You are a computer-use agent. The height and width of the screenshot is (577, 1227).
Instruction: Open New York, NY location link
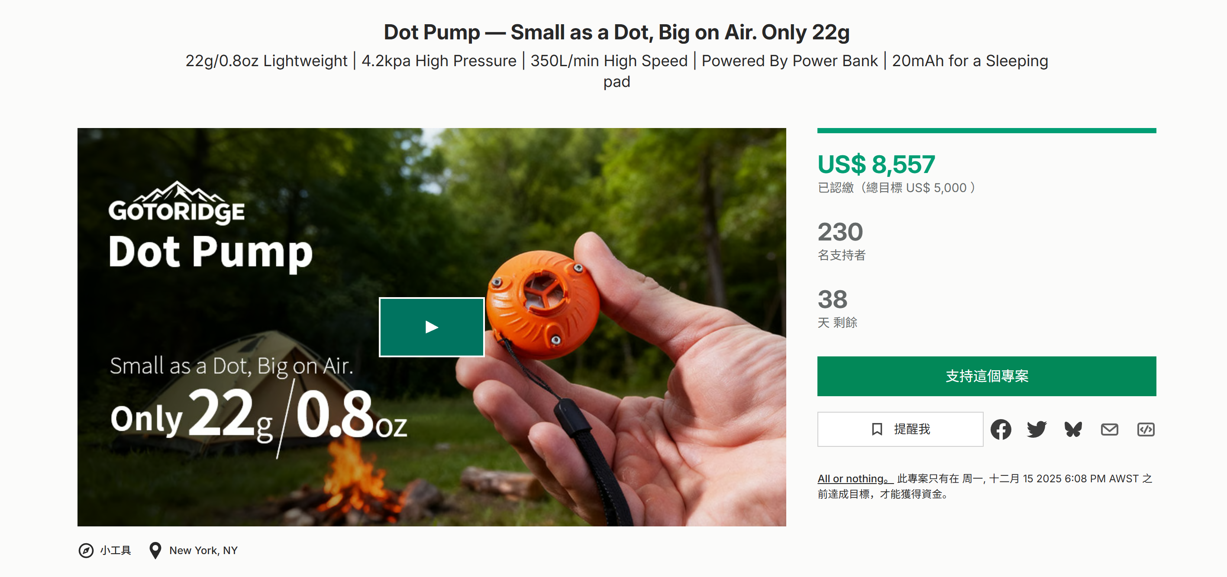203,550
